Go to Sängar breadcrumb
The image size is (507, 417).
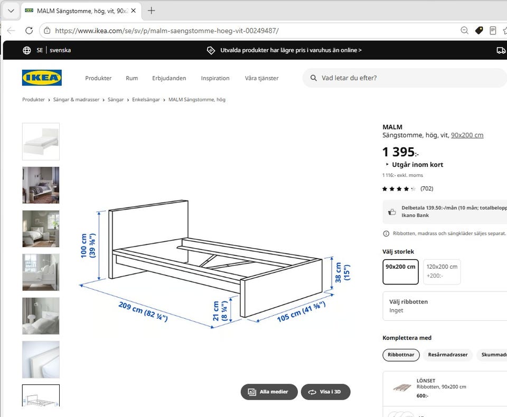[x=116, y=100]
